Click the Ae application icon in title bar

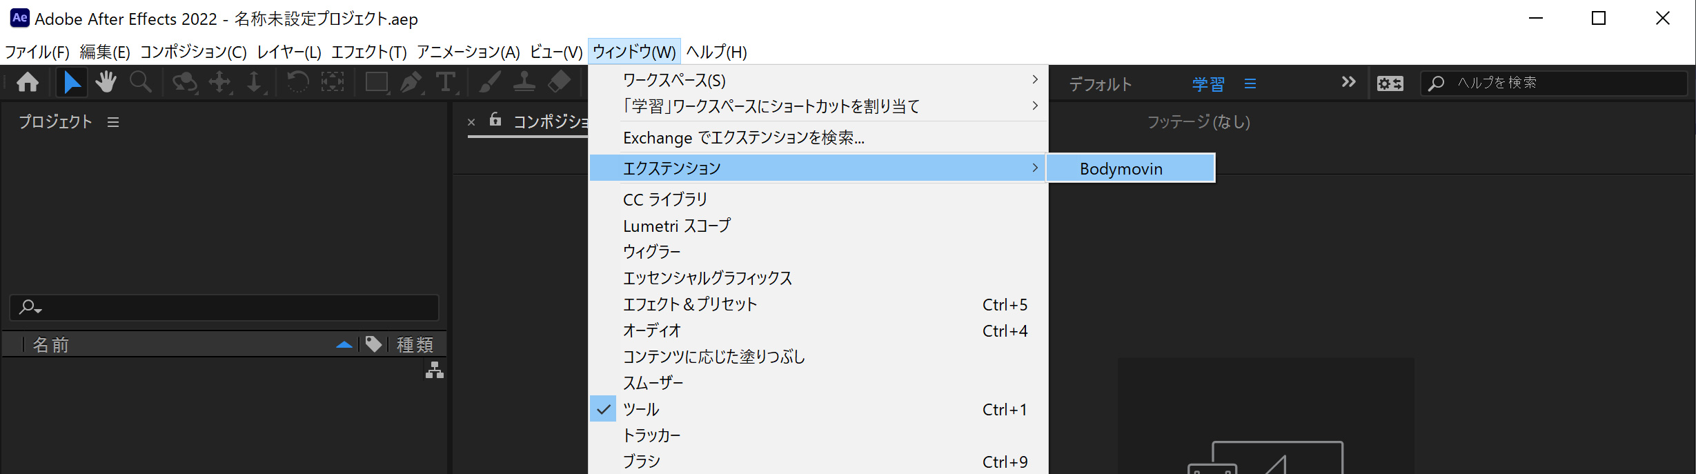pos(20,18)
